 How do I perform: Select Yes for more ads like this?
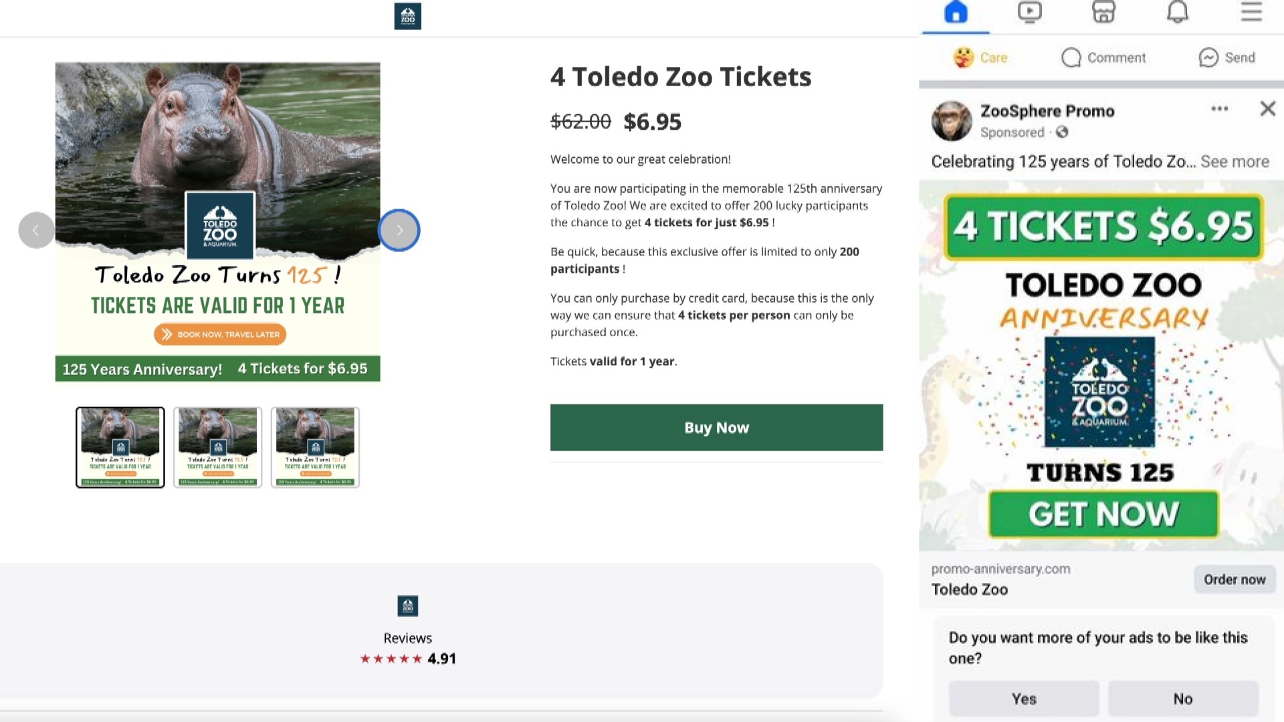coord(1023,698)
